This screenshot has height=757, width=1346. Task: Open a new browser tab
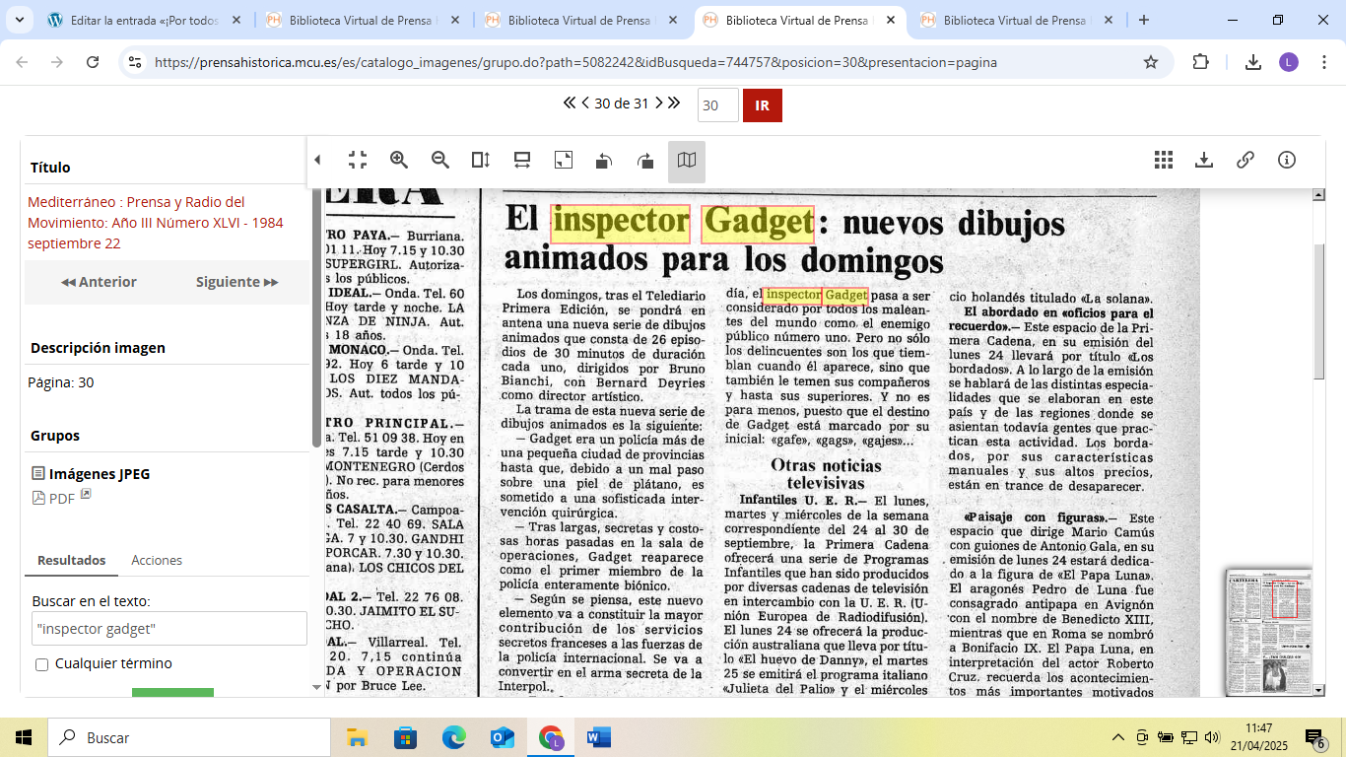[1144, 20]
